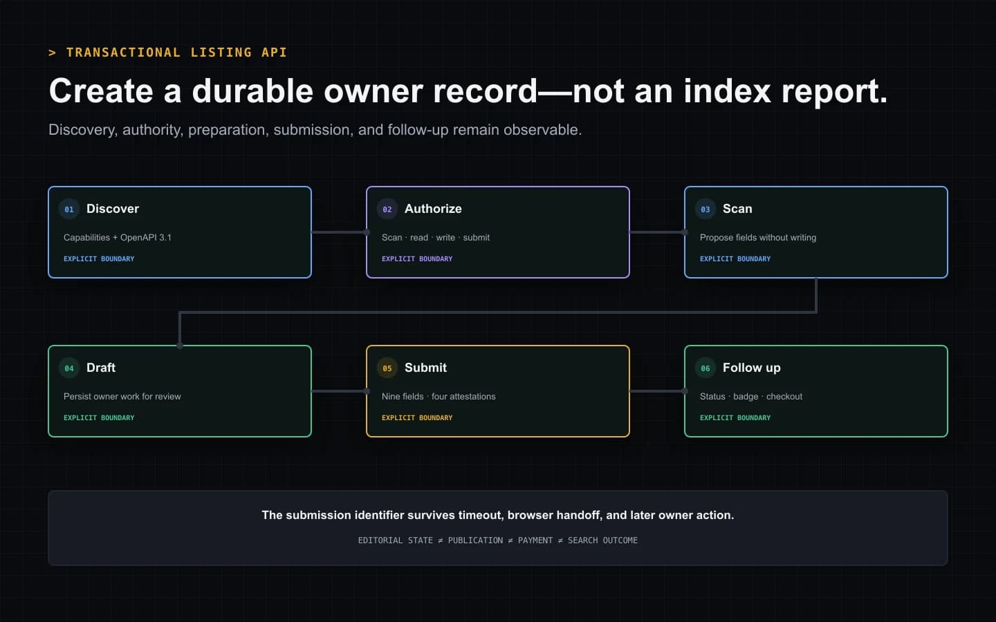
Task: Click EXPLICIT BOUNDARY label in Submit card
Action: (417, 417)
